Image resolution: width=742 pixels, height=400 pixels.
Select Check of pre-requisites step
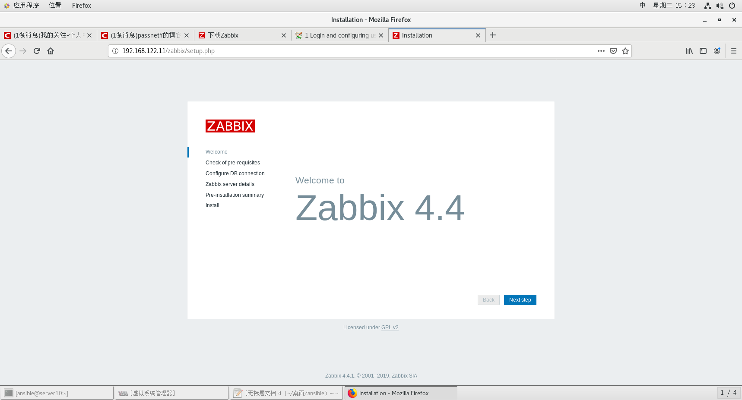233,163
